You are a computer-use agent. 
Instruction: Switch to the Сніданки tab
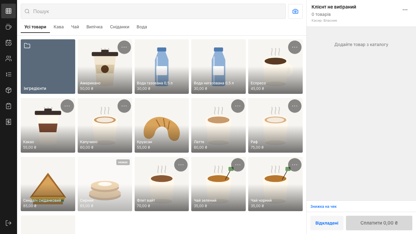coord(120,27)
